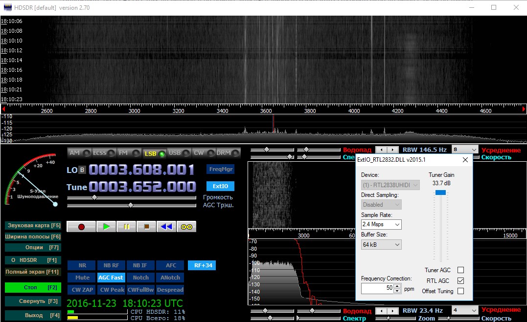Stop playback with the square stop button
This screenshot has width=527, height=322.
tap(146, 227)
